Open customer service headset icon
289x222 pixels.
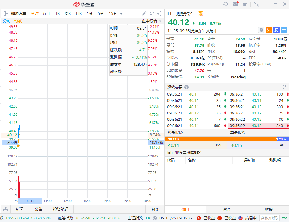tap(226, 4)
